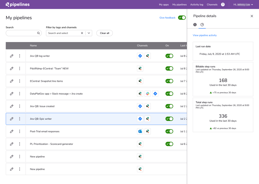Edit the first New pipeline row
Image resolution: width=259 pixels, height=184 pixels.
pyautogui.click(x=12, y=157)
